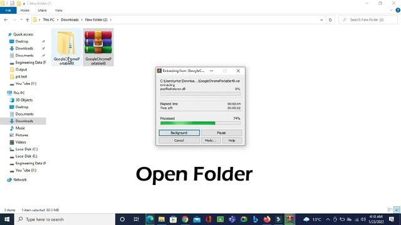
Task: Click the current file 0% progress bar
Action: pyautogui.click(x=200, y=94)
